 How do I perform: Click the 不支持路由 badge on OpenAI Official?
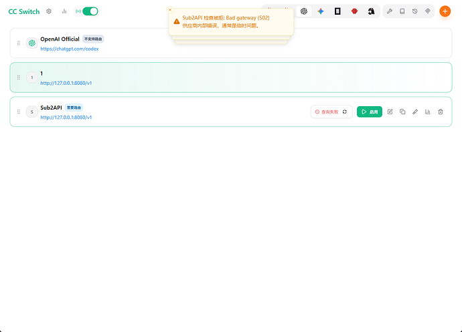(x=93, y=39)
